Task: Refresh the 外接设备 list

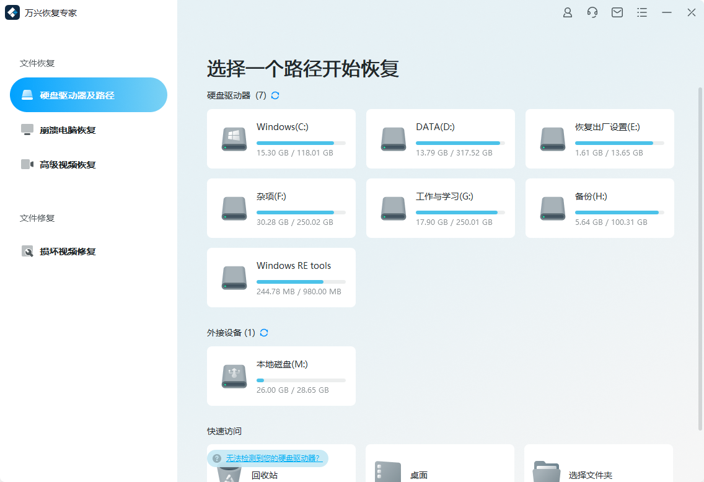Action: (263, 333)
